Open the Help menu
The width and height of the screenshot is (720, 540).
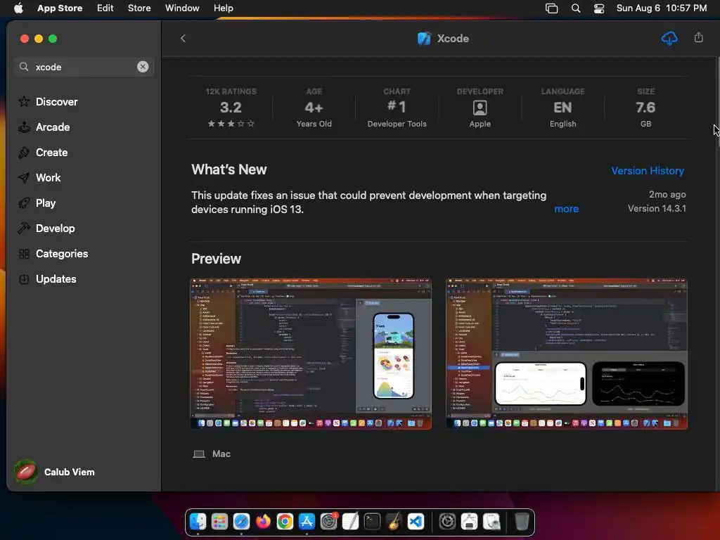[223, 8]
